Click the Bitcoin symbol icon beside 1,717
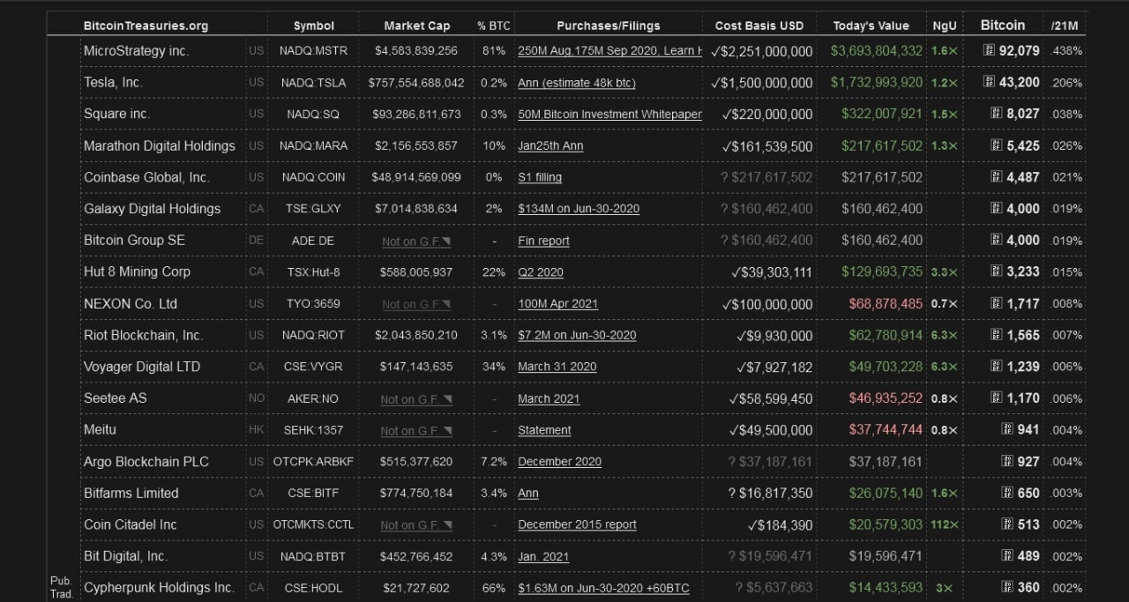 coord(997,303)
